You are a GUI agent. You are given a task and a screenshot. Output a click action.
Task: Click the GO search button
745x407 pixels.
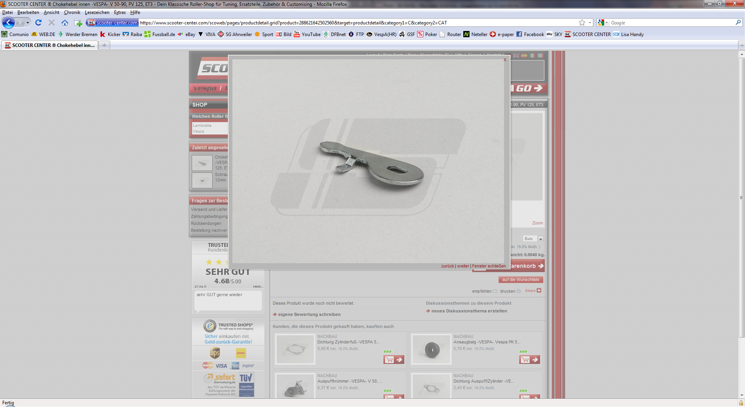(x=528, y=88)
